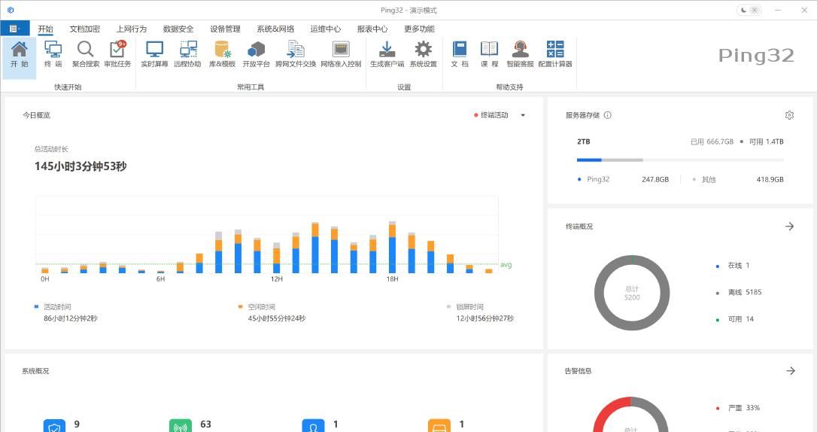This screenshot has width=817, height=432.
Task: Switch to 文档加密 ribbon tab
Action: (x=85, y=29)
